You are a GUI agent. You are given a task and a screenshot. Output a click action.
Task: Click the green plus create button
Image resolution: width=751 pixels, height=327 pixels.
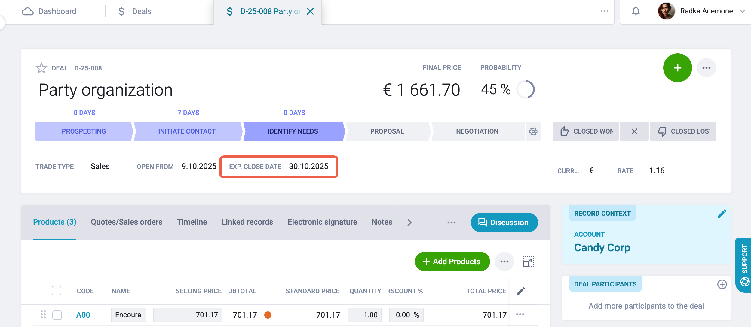click(677, 68)
